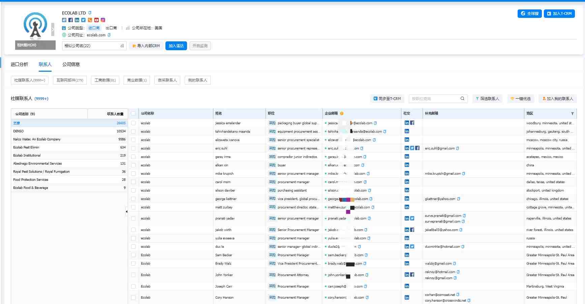The image size is (585, 304).
Task: Click the 导入内部CRM button
Action: point(146,46)
